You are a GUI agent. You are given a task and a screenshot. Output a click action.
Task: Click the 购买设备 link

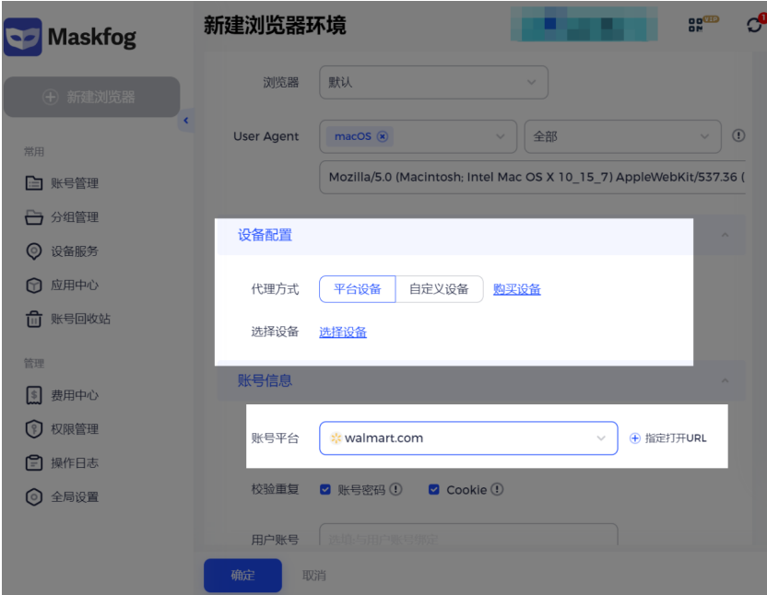pos(516,289)
